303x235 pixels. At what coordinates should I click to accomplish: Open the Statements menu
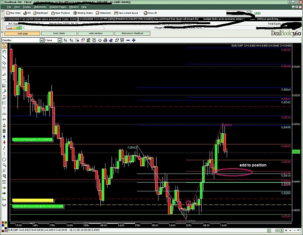(x=40, y=7)
